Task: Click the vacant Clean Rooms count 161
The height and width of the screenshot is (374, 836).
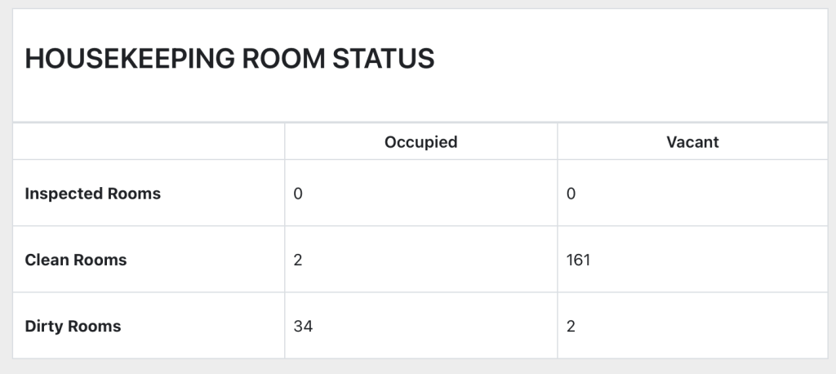Action: (x=578, y=260)
